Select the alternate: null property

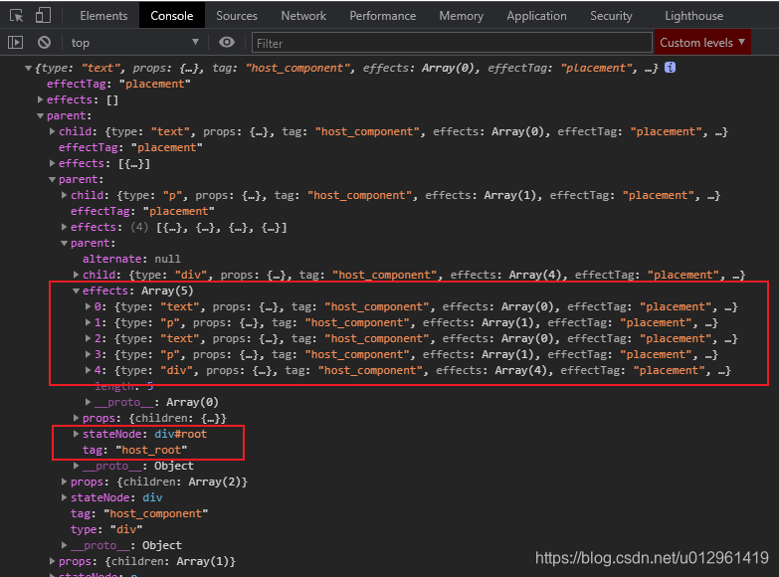point(131,259)
